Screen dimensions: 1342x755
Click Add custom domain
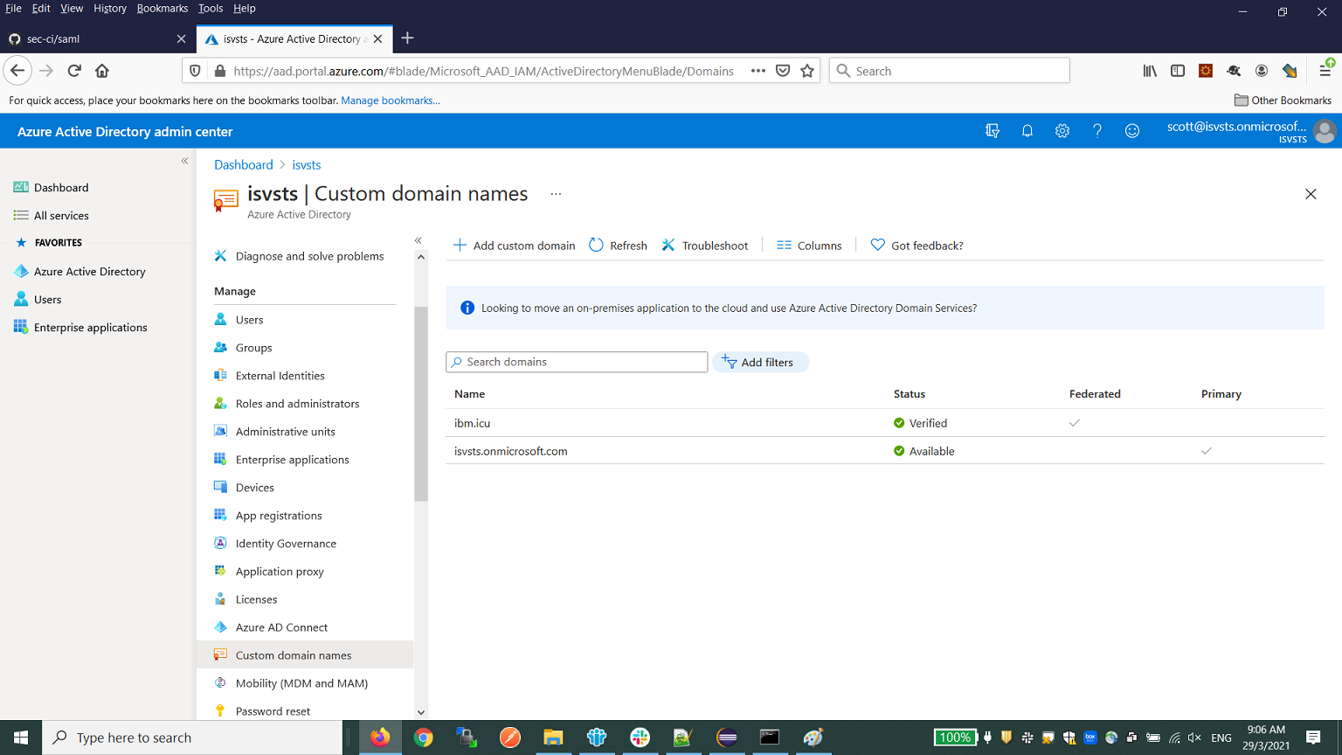(x=514, y=246)
